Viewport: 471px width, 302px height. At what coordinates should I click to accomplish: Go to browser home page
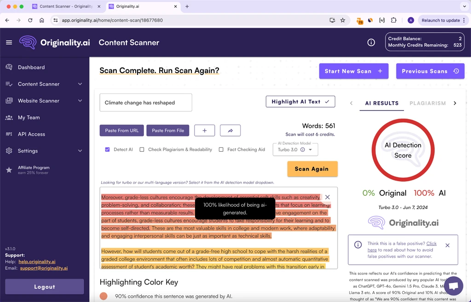[x=42, y=20]
